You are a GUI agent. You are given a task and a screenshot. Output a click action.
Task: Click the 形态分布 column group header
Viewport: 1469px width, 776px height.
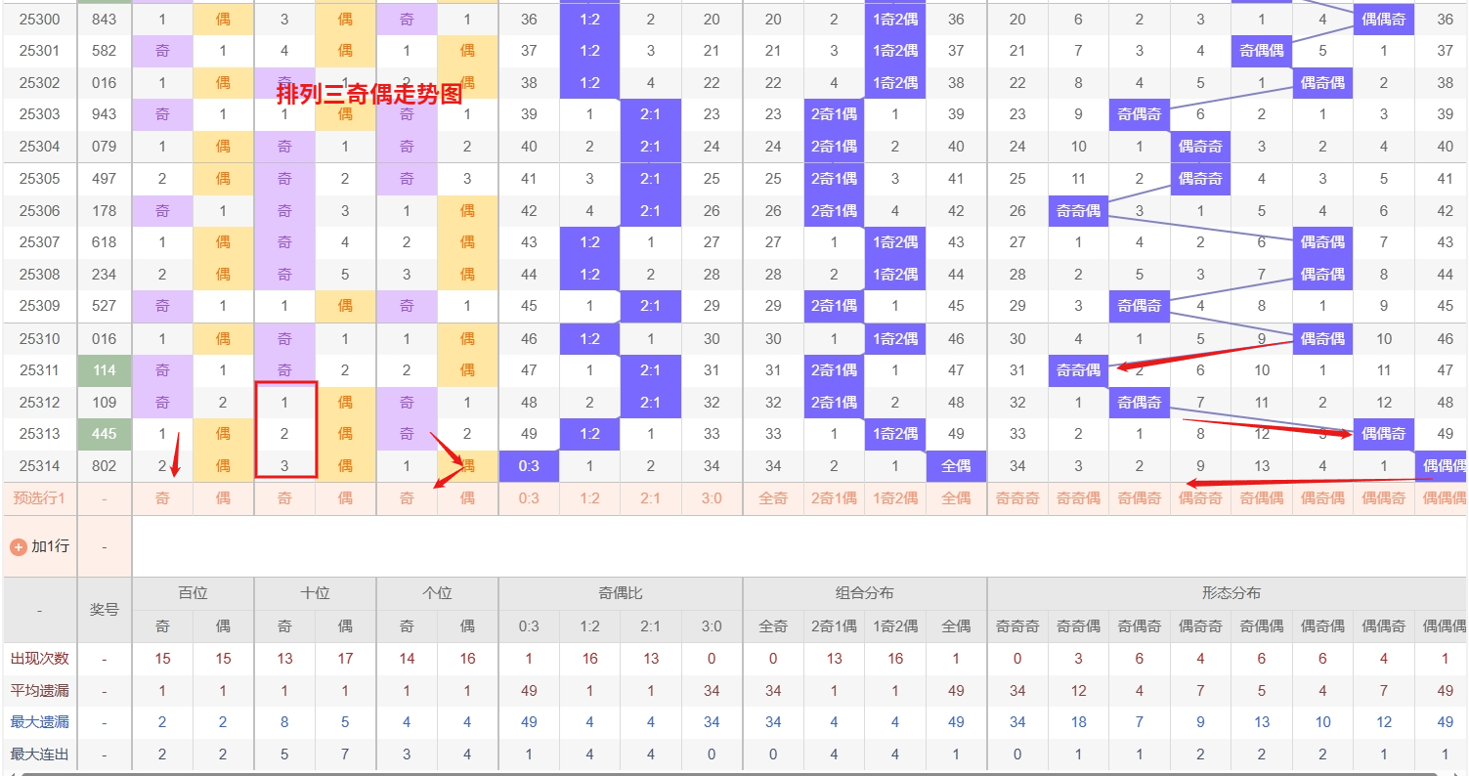click(x=1231, y=593)
